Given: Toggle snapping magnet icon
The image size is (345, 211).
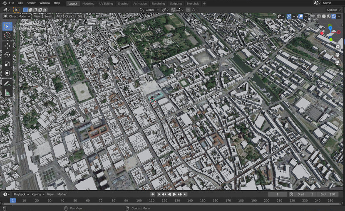Looking at the screenshot, I should [x=173, y=10].
